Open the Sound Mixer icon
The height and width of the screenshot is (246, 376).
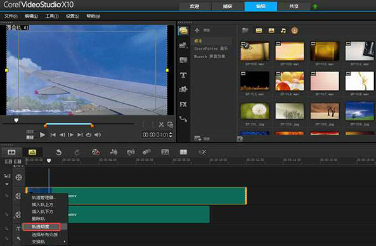pos(113,152)
